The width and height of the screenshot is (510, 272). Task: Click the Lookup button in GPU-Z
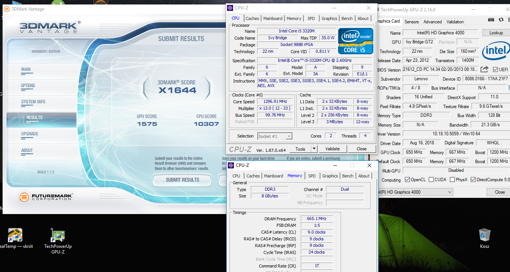tap(496, 33)
